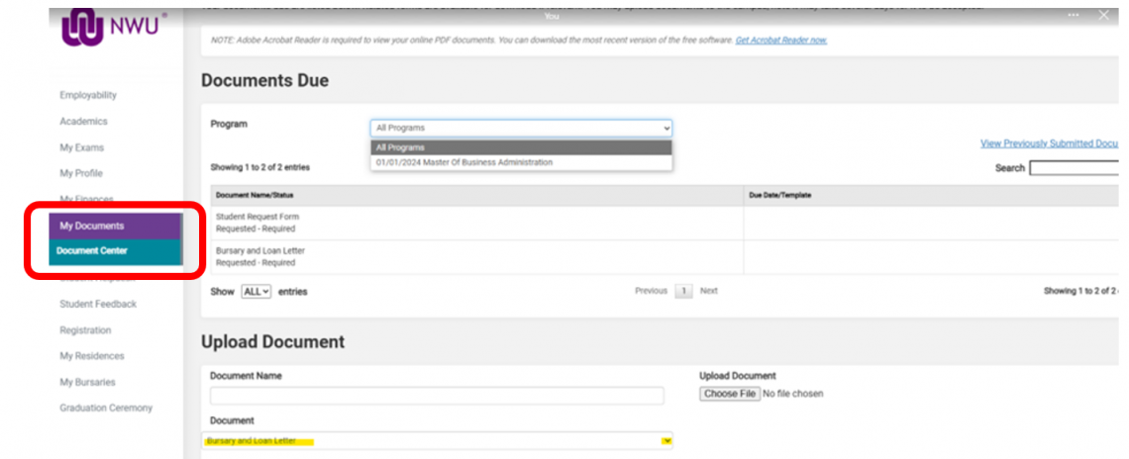Go to Registration page
Viewport: 1129px width, 459px height.
click(85, 330)
